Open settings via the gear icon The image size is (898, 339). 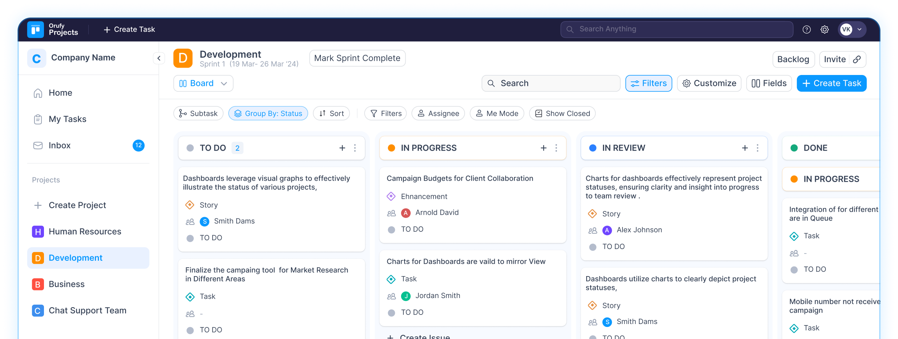coord(824,30)
